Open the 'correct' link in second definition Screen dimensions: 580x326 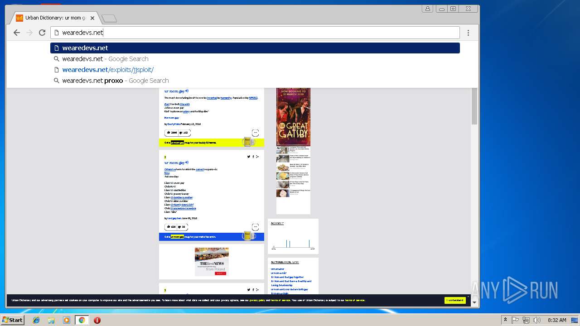200,169
